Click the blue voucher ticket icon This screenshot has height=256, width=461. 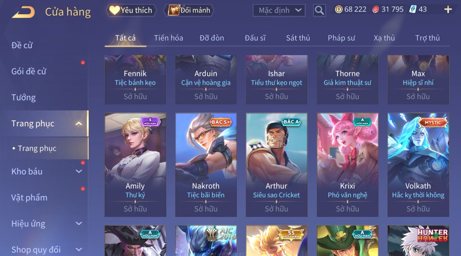tap(413, 9)
